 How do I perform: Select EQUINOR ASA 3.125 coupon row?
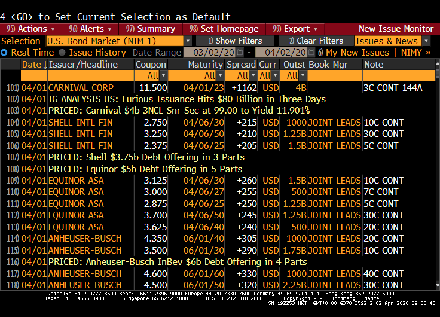(218, 181)
